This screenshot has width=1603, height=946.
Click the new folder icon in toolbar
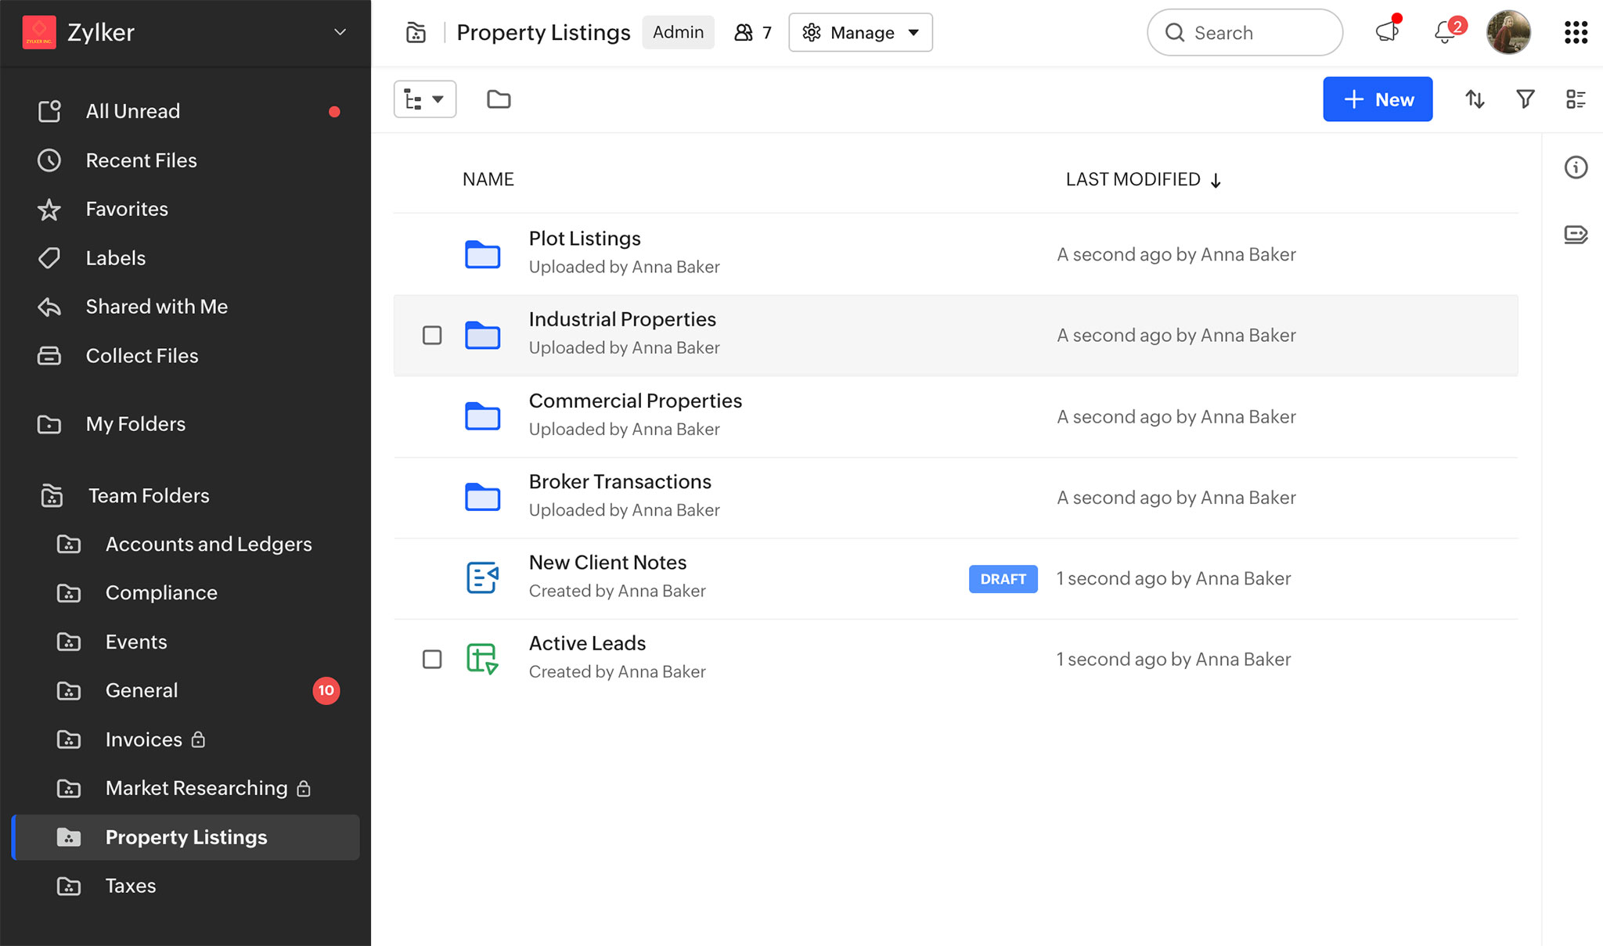point(499,99)
